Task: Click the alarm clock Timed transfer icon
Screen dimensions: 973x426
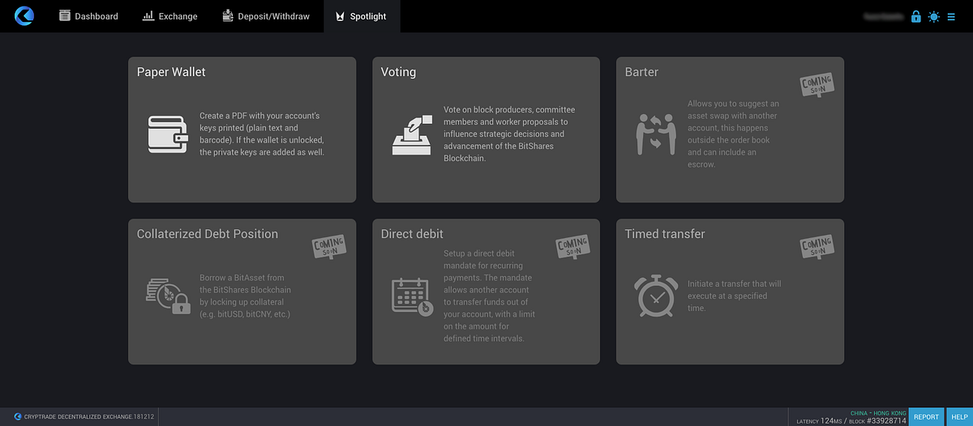Action: 656,296
